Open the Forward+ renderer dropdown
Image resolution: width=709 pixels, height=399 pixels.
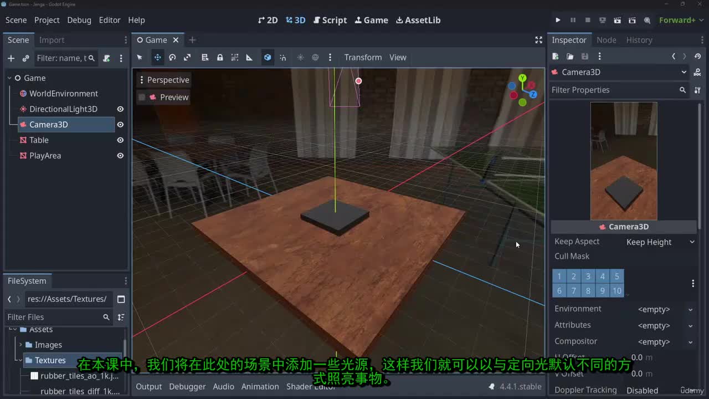(681, 20)
